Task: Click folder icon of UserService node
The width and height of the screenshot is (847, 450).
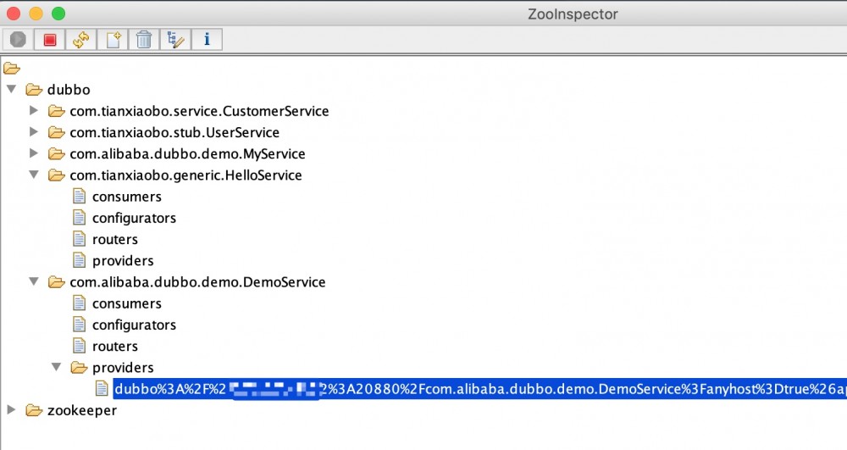Action: coord(56,132)
